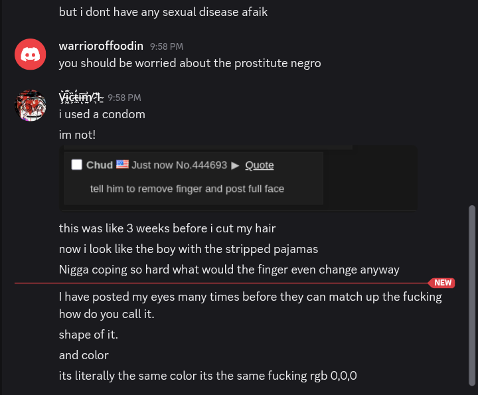Image resolution: width=478 pixels, height=395 pixels.
Task: Click the "im not!" message
Action: point(77,135)
